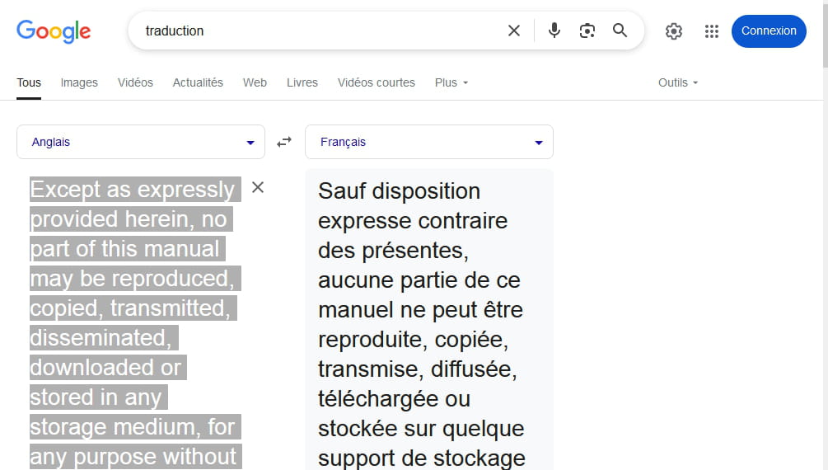The image size is (828, 470).
Task: Switch to the Vidéos tab
Action: pyautogui.click(x=135, y=82)
